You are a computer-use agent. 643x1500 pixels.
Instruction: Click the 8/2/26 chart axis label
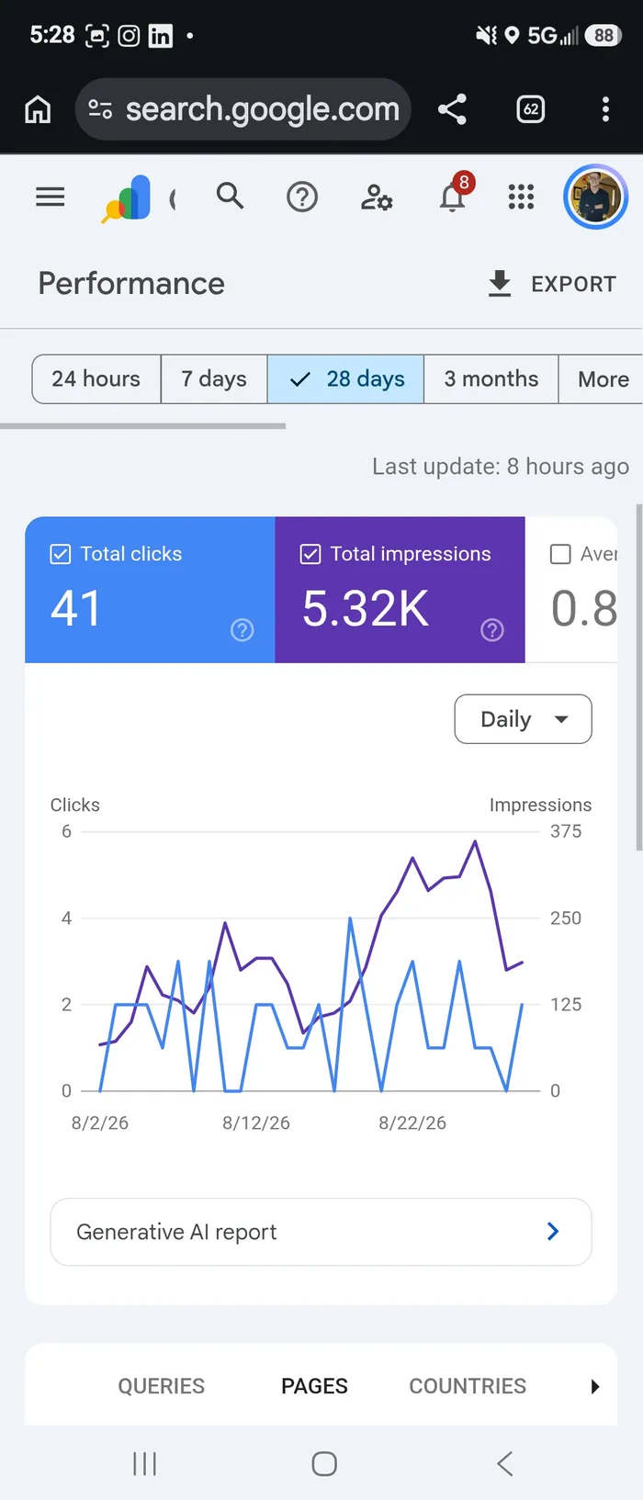point(100,1123)
